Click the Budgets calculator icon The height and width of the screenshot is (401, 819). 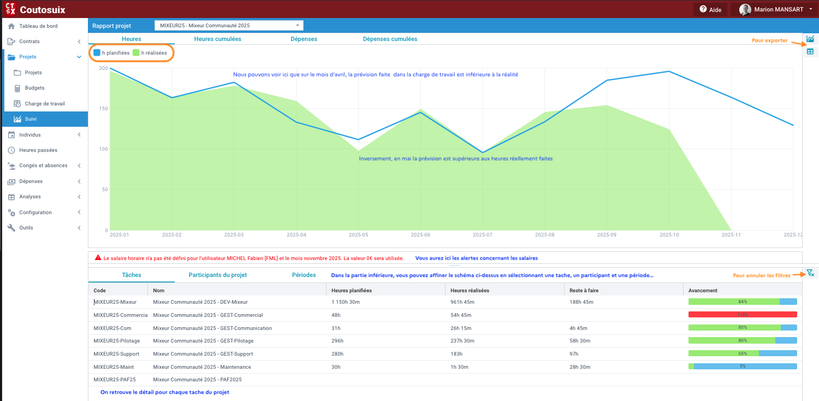pos(17,88)
